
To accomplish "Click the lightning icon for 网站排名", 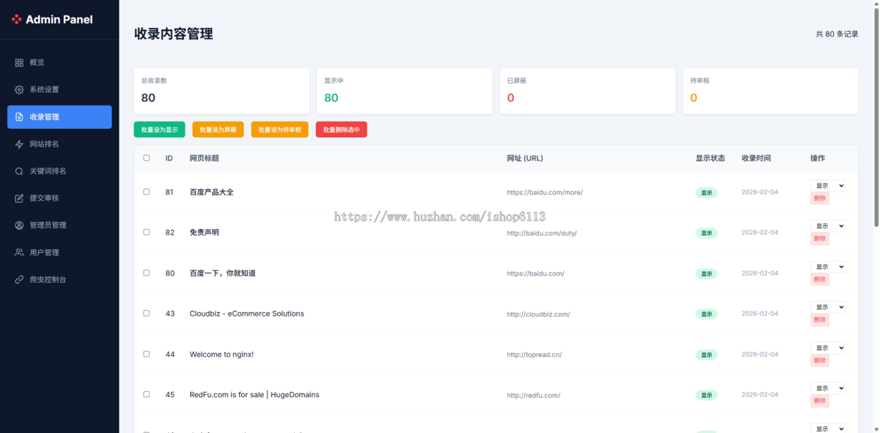I will click(19, 144).
